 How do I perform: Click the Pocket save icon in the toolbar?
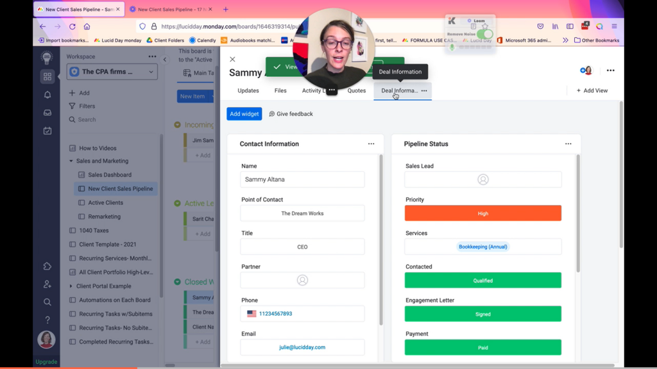(540, 26)
